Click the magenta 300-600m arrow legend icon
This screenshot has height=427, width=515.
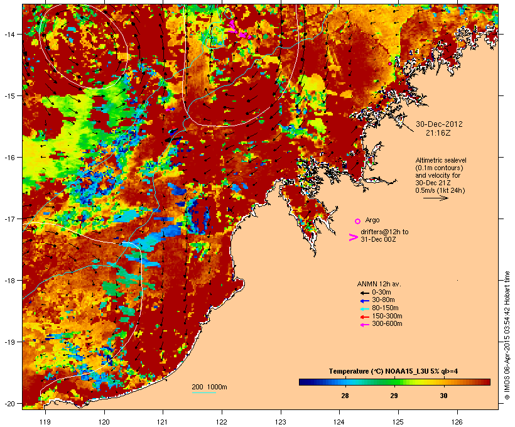(364, 325)
